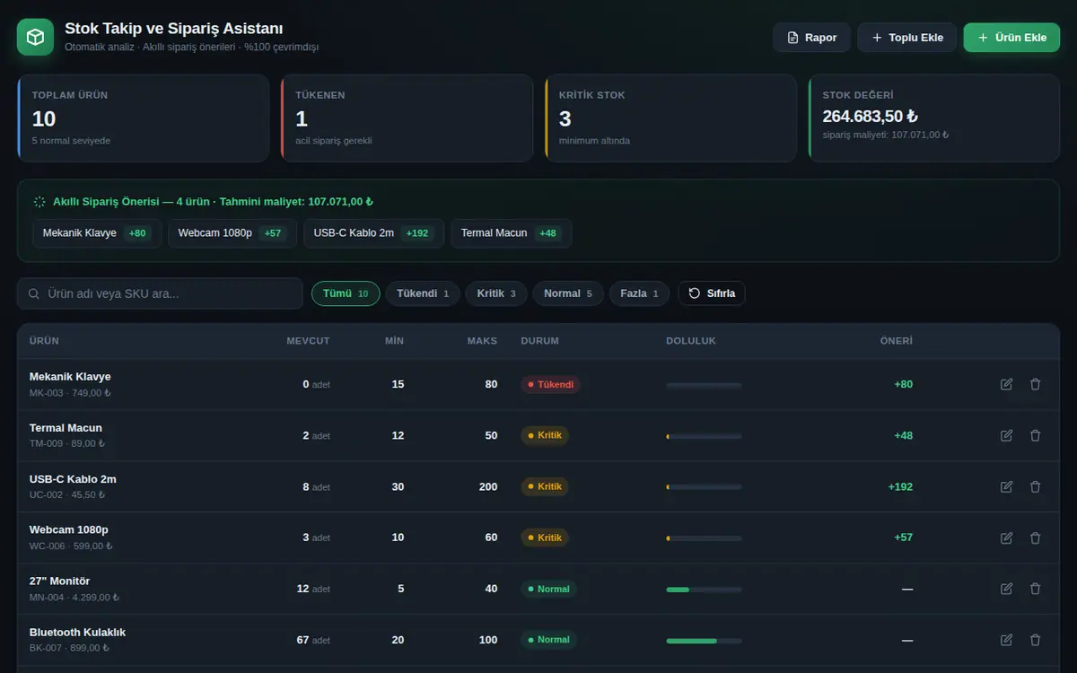1077x673 pixels.
Task: Click the Tükendi status badge for Mekanik Klavye
Action: [551, 384]
